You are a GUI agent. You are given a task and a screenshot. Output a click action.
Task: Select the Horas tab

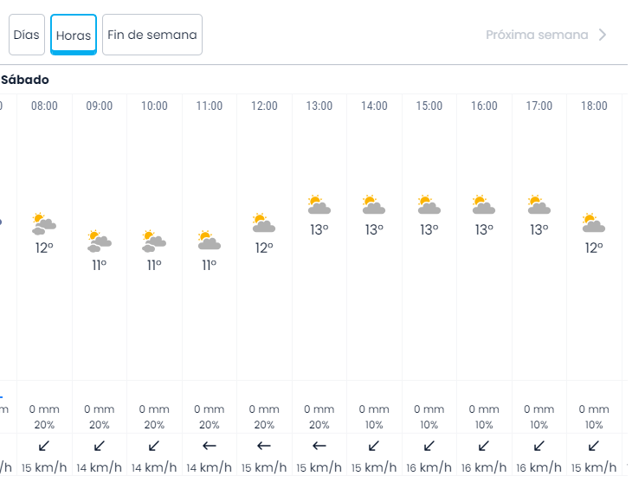click(x=74, y=35)
